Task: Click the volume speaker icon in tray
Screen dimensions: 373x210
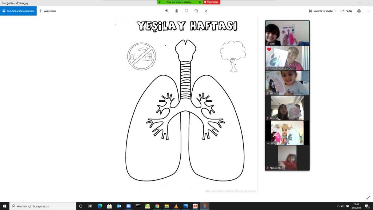Action: (x=342, y=206)
